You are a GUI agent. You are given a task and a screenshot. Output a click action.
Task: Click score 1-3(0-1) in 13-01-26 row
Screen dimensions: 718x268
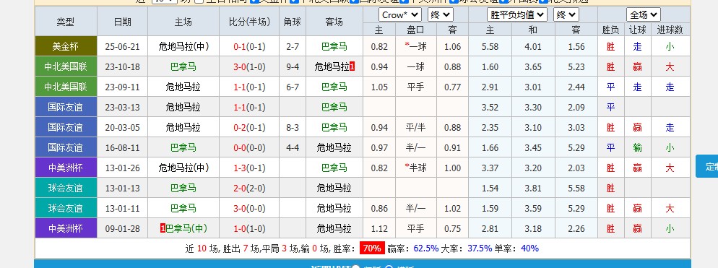coord(249,168)
